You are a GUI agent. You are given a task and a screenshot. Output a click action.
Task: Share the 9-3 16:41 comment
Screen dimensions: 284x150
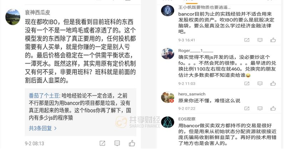[247, 40]
